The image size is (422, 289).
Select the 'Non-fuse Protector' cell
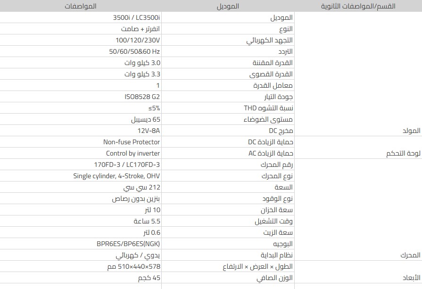point(132,142)
